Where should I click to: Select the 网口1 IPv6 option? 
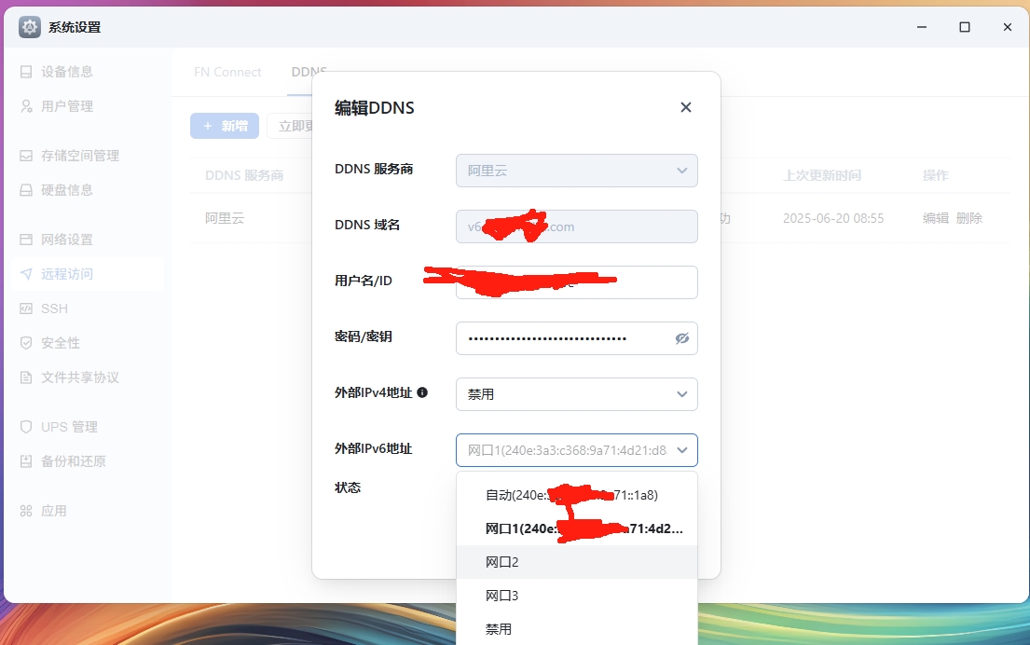pyautogui.click(x=577, y=528)
